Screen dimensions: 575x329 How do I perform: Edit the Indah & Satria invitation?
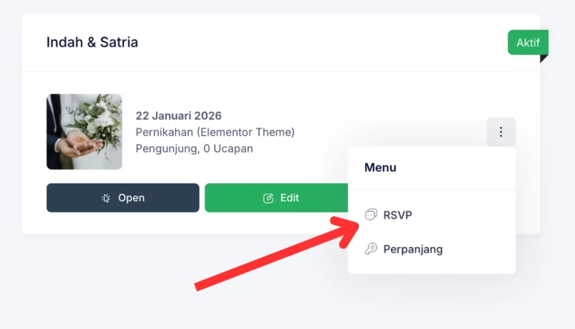pos(276,198)
